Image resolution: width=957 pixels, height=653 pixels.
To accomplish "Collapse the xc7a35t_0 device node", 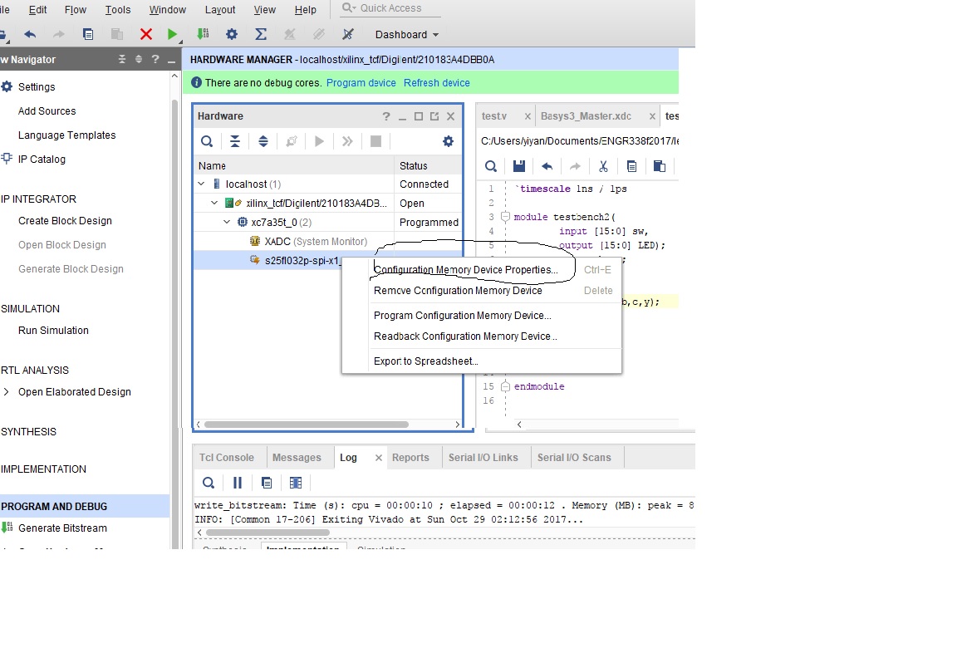I will [x=228, y=223].
